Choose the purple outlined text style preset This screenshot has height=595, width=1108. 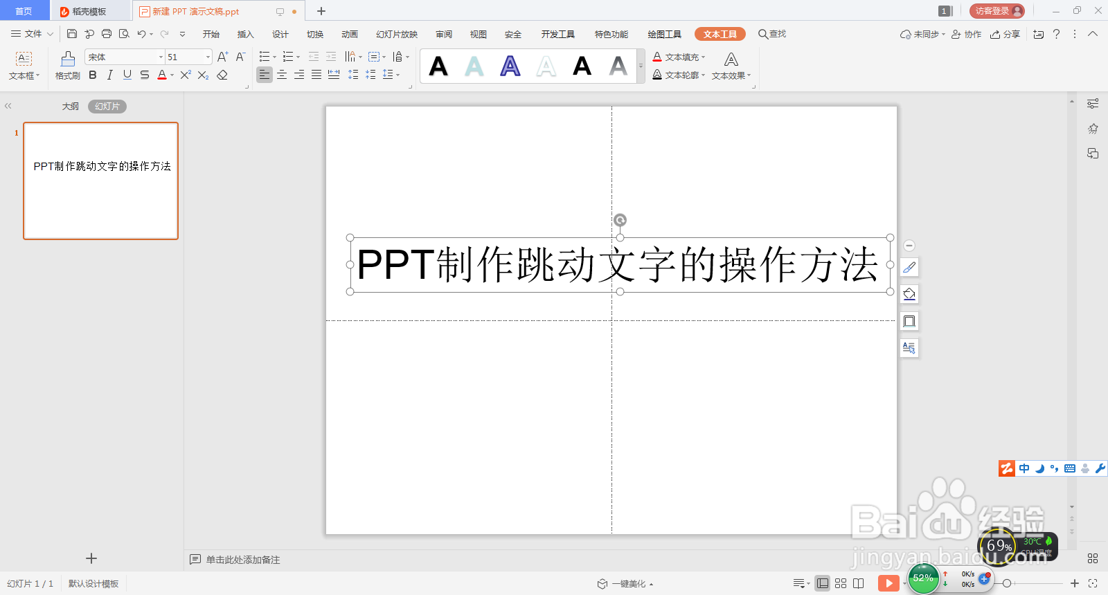(x=510, y=66)
